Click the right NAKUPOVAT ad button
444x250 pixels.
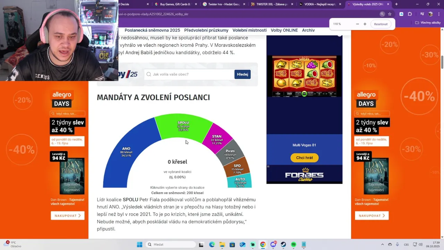372,216
